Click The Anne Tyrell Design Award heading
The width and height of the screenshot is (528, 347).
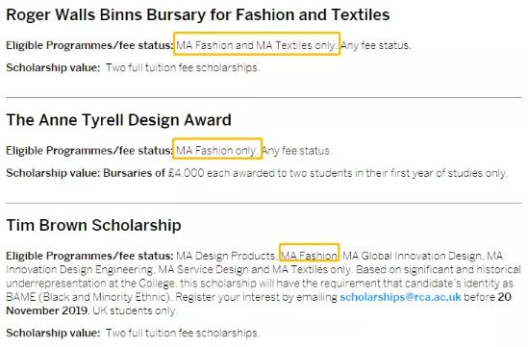(118, 120)
